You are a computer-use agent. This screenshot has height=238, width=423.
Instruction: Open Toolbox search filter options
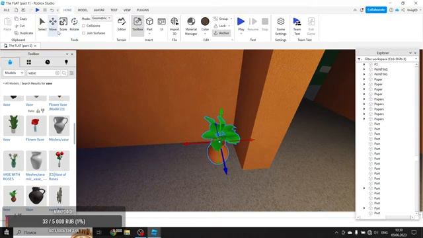pos(71,73)
